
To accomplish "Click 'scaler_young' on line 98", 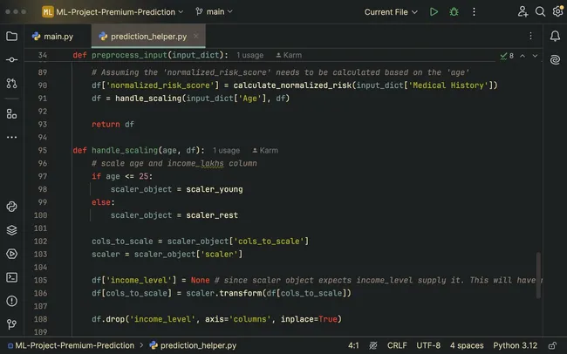I will pos(215,189).
